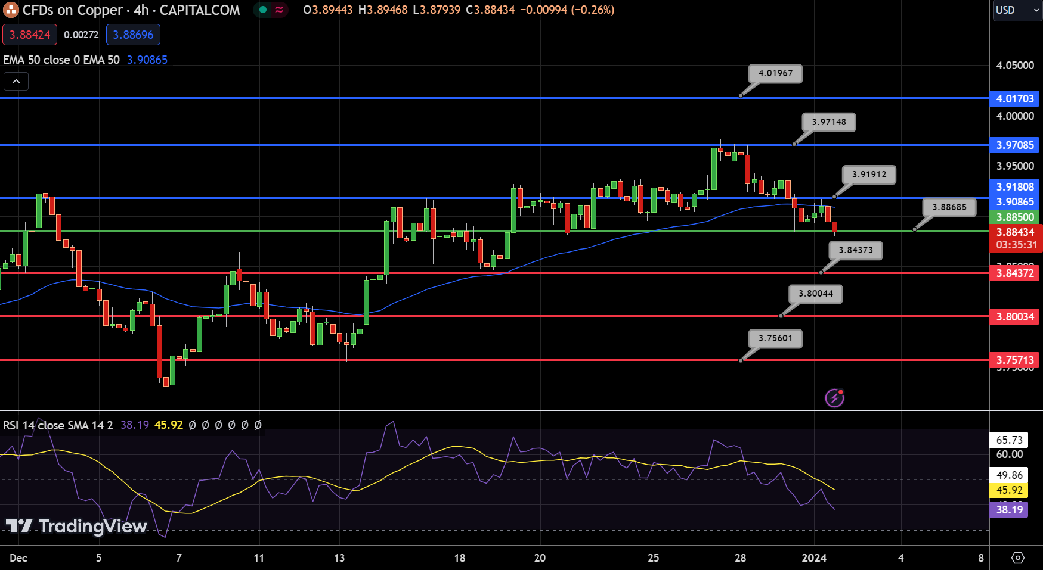Click the 4.01967 price callout label
The image size is (1043, 570).
(x=775, y=73)
